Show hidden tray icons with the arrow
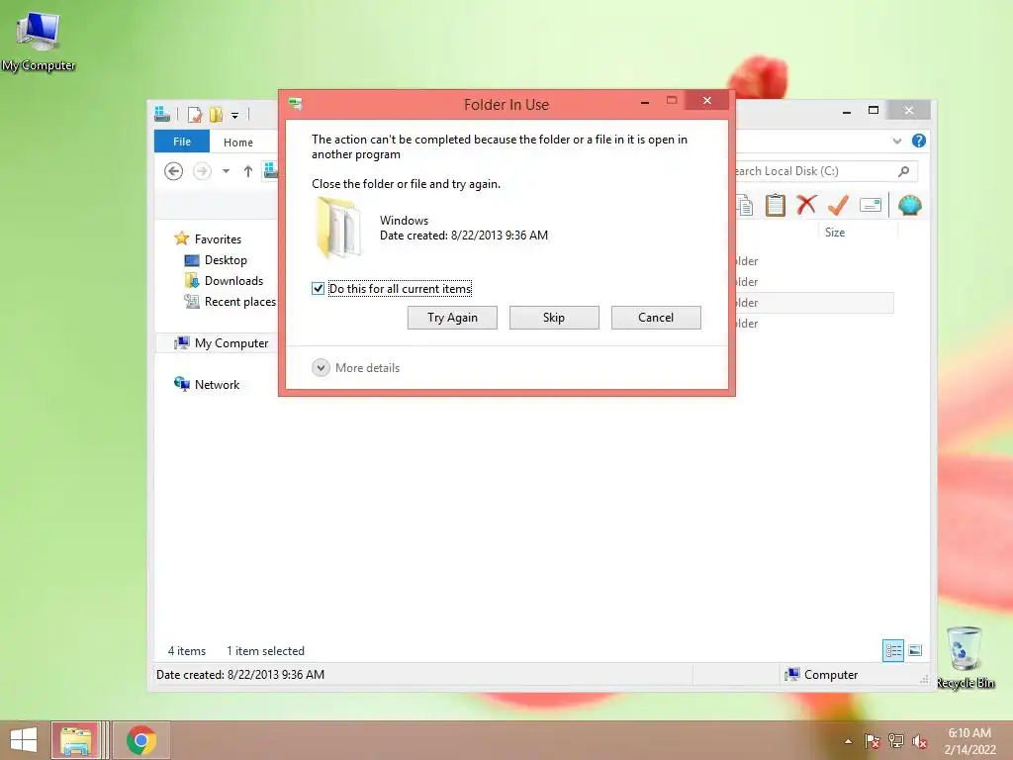1013x760 pixels. pos(848,741)
